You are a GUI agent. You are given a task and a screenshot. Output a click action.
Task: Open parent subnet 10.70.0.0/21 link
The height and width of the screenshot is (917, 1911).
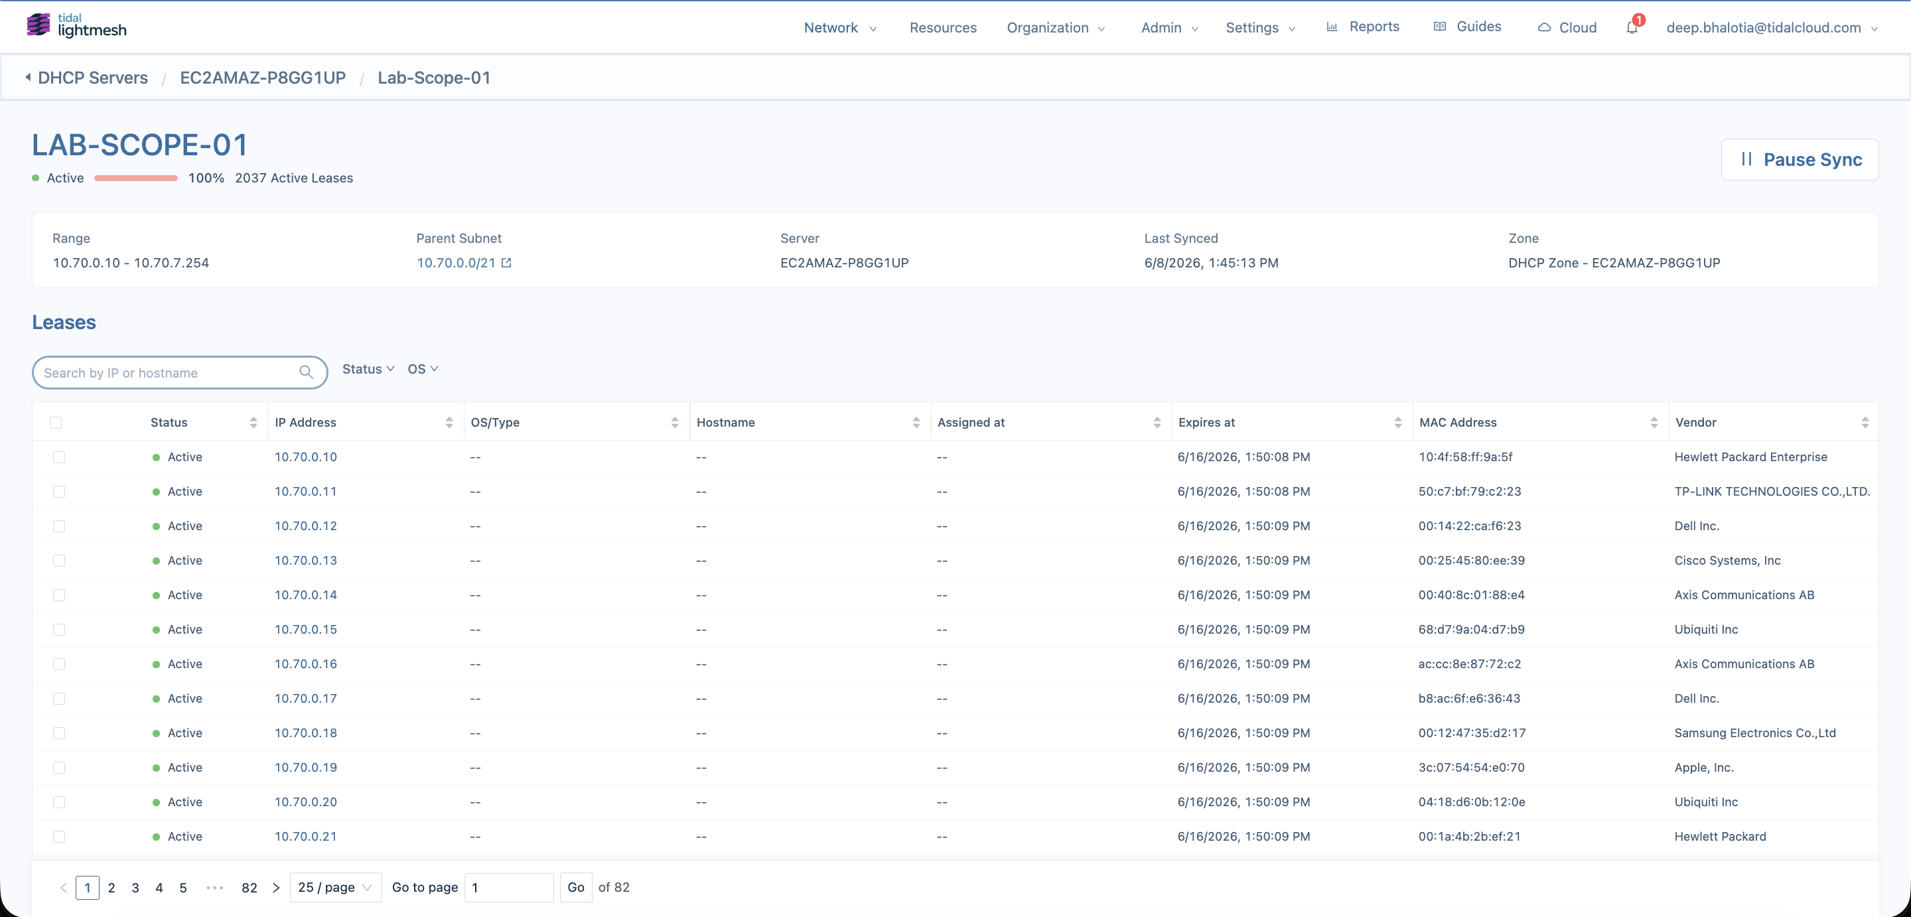[x=455, y=263]
